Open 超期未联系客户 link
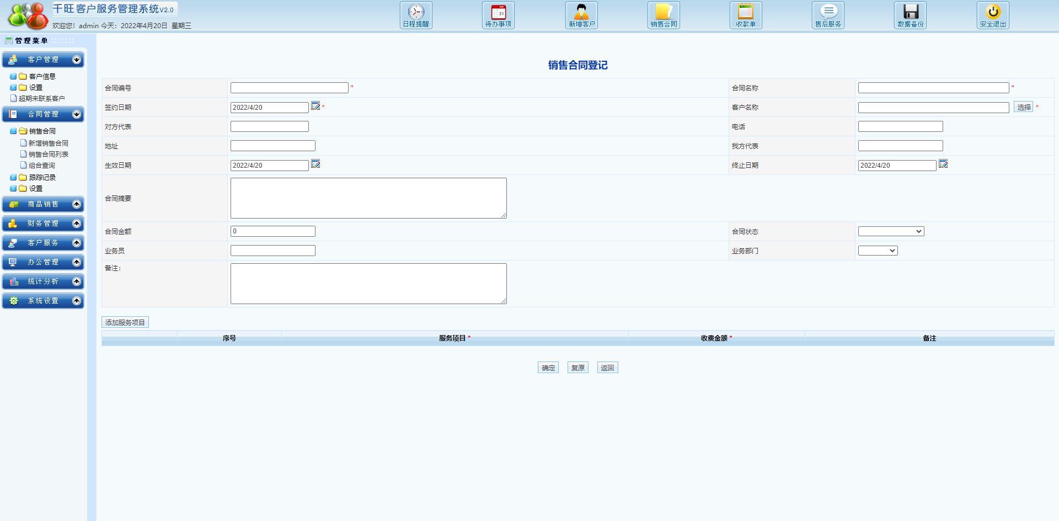 42,99
